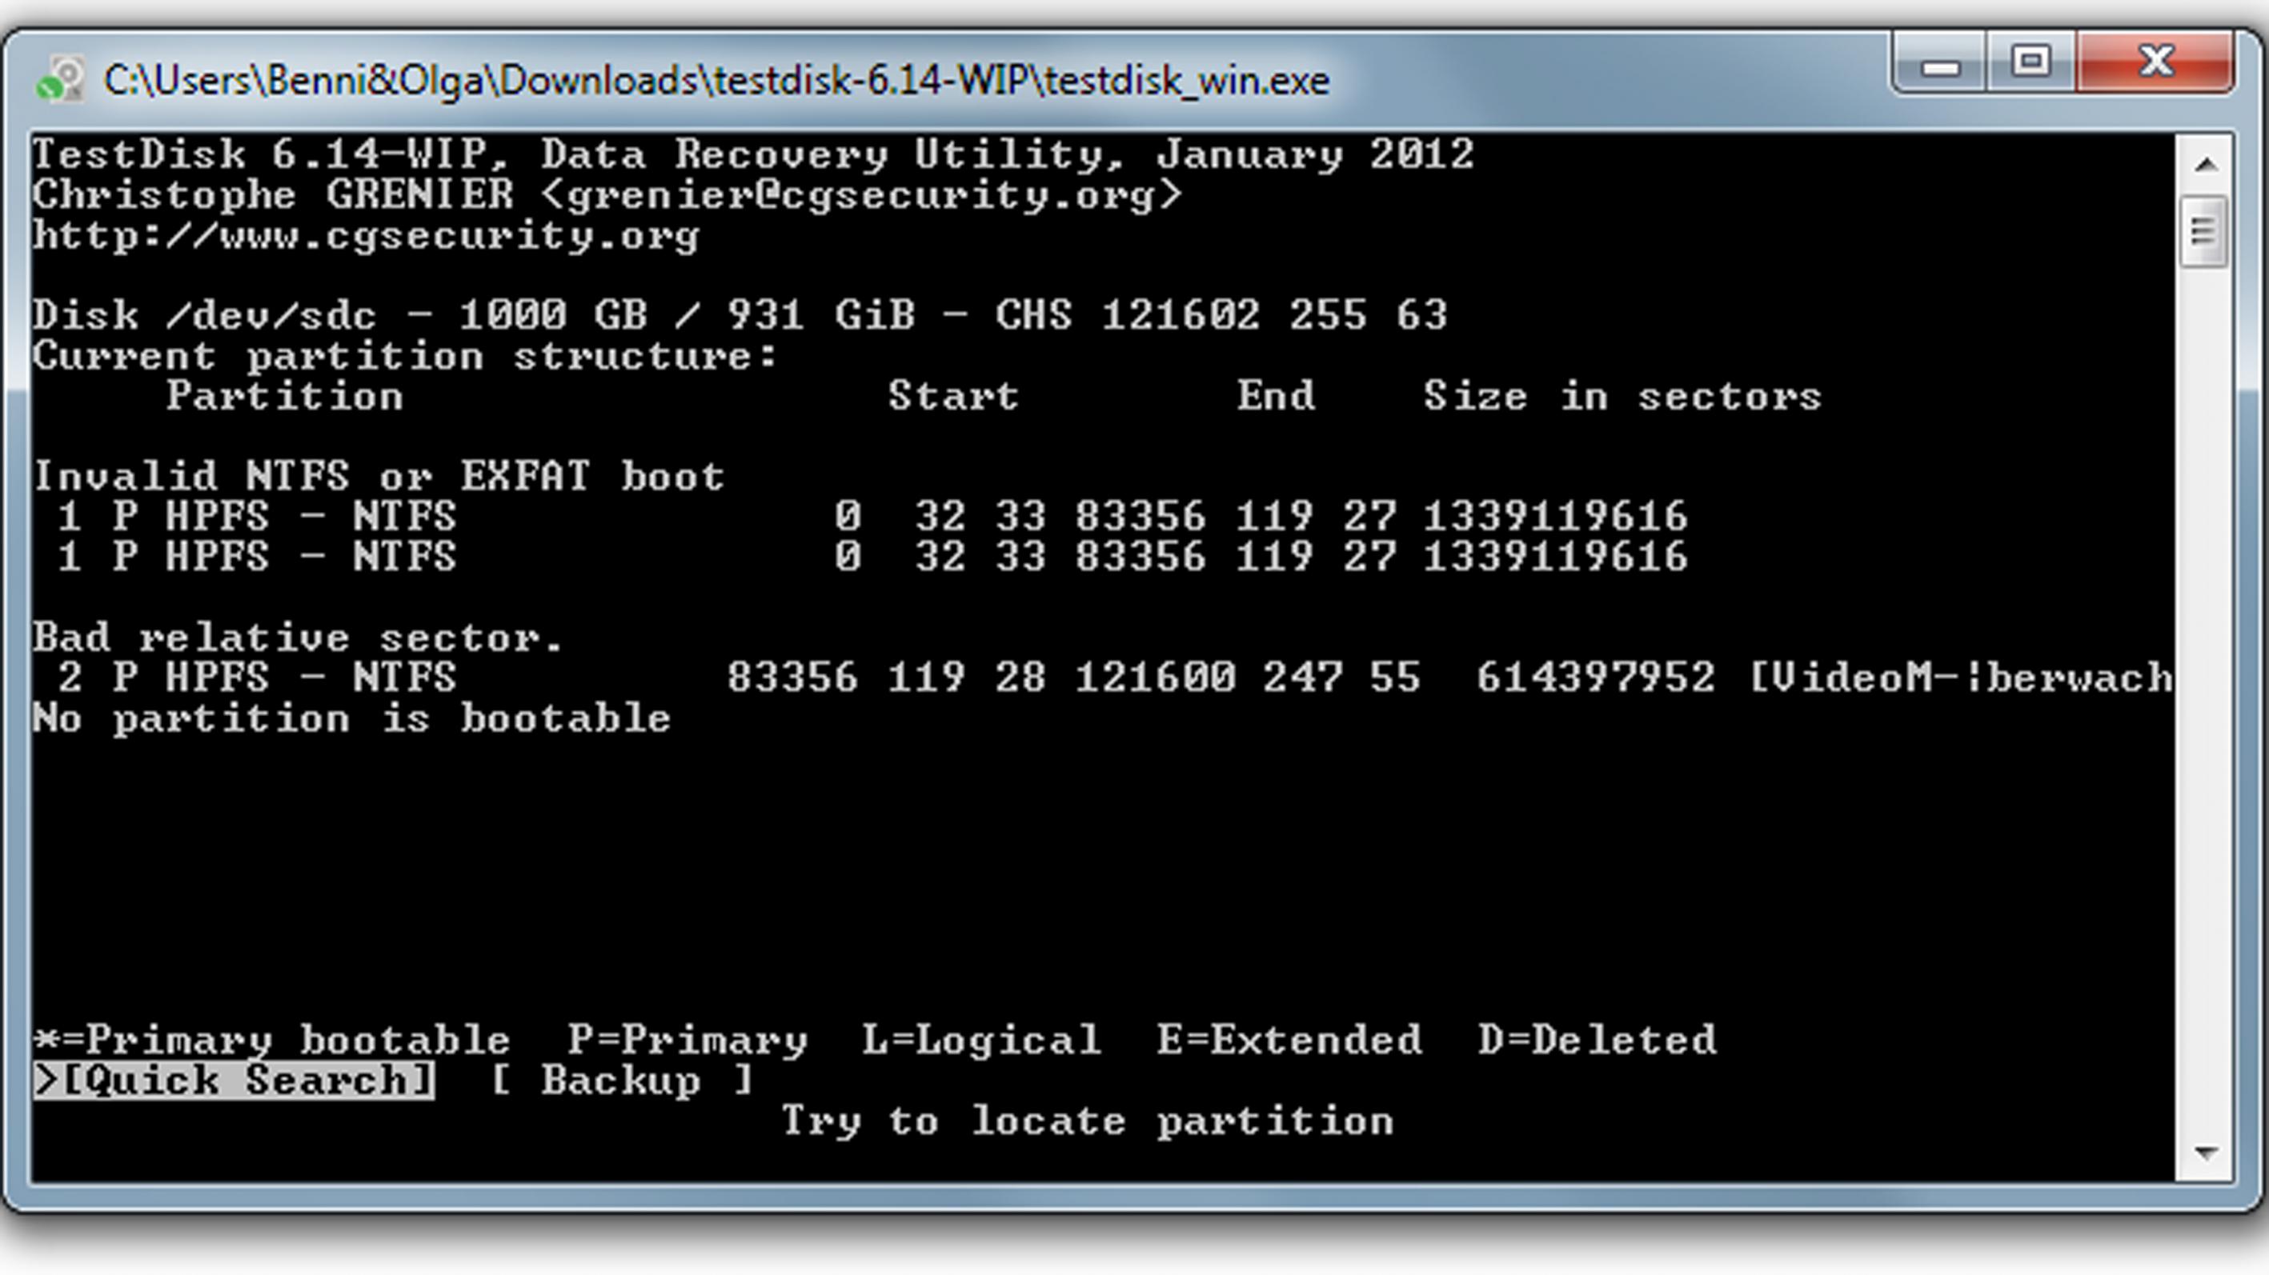Select the Quick Search option
The image size is (2269, 1275).
(235, 1081)
